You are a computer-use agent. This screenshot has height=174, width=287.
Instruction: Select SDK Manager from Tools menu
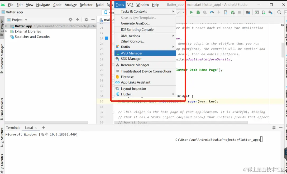point(145,59)
